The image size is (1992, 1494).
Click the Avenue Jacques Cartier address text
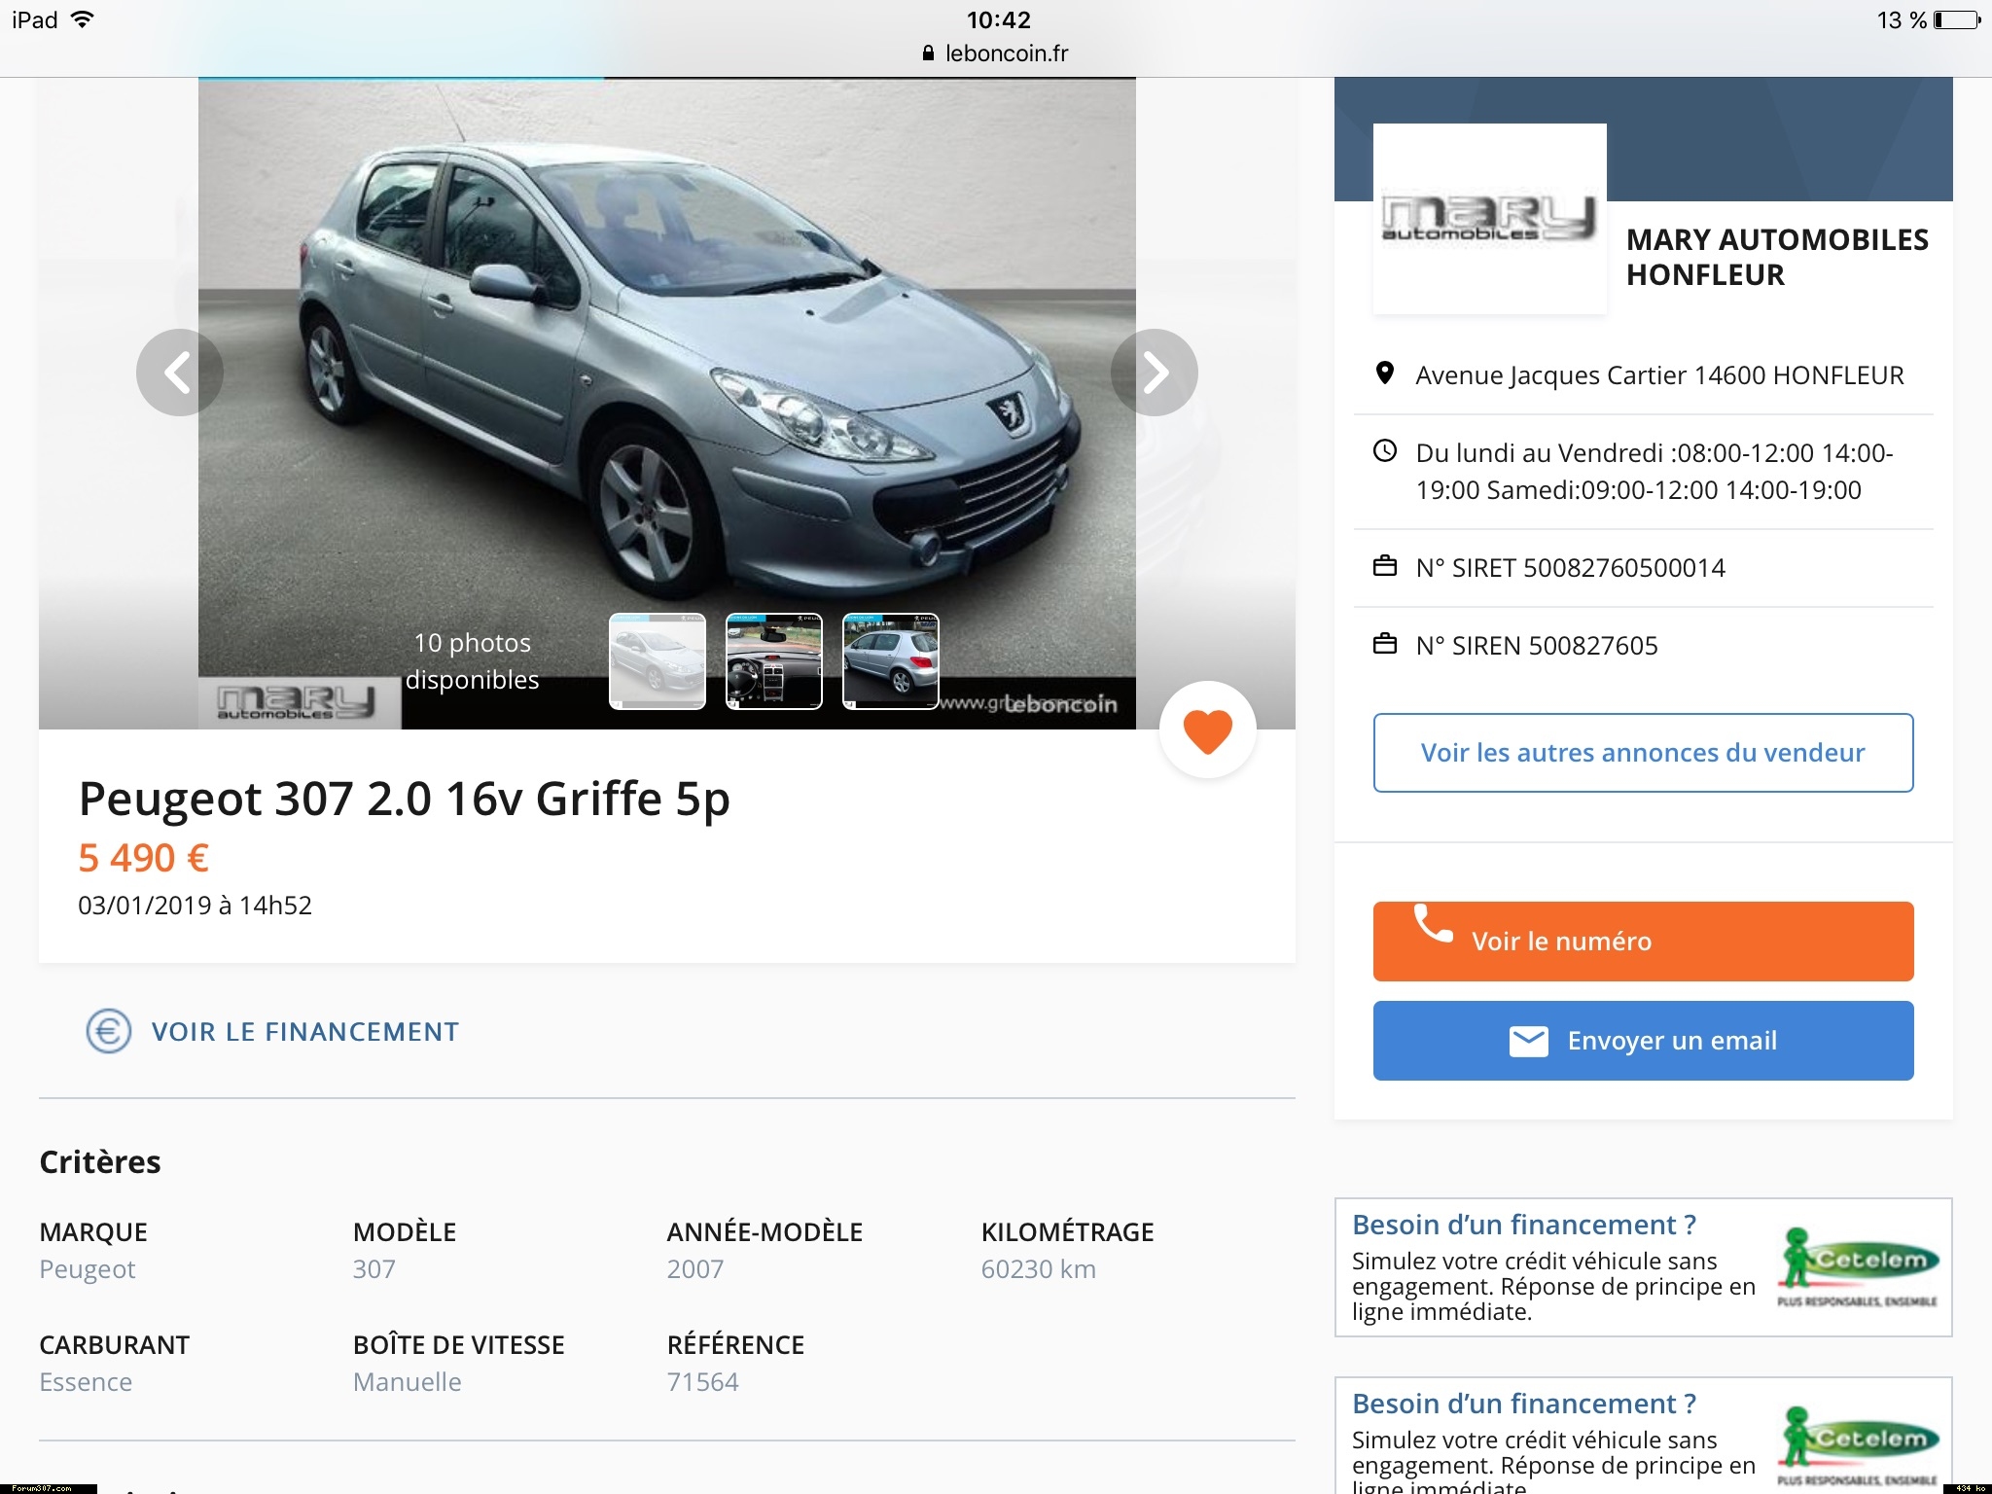tap(1659, 374)
